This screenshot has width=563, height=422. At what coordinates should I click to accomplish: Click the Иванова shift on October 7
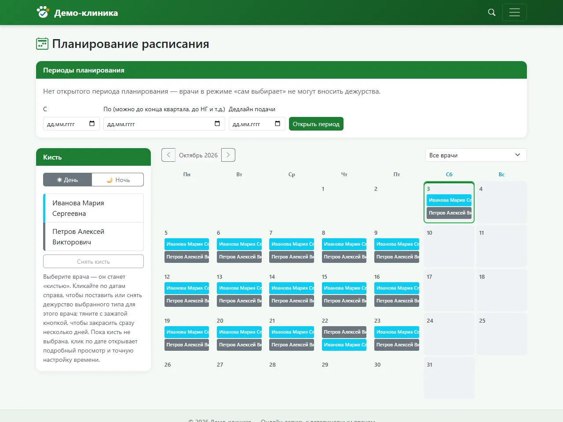(292, 244)
